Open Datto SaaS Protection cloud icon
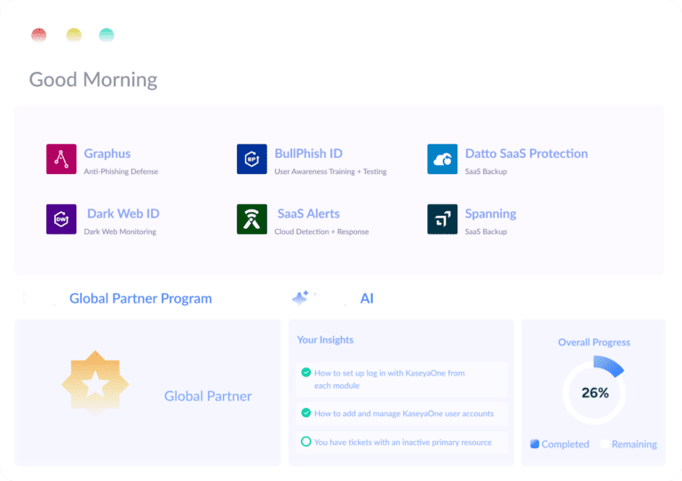 (442, 159)
